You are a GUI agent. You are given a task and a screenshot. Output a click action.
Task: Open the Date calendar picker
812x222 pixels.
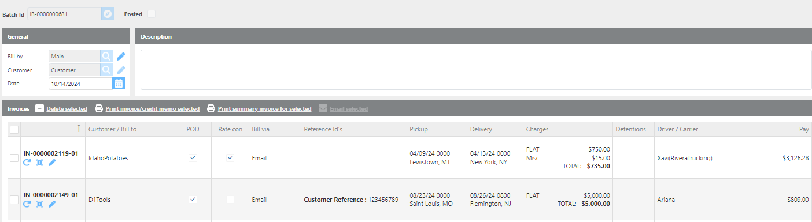pos(119,84)
